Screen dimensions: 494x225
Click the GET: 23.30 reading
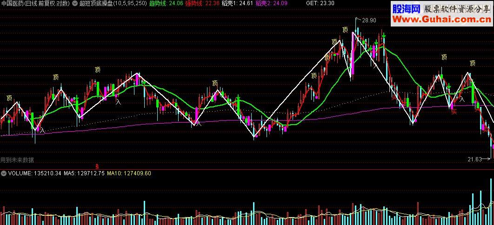(320, 4)
